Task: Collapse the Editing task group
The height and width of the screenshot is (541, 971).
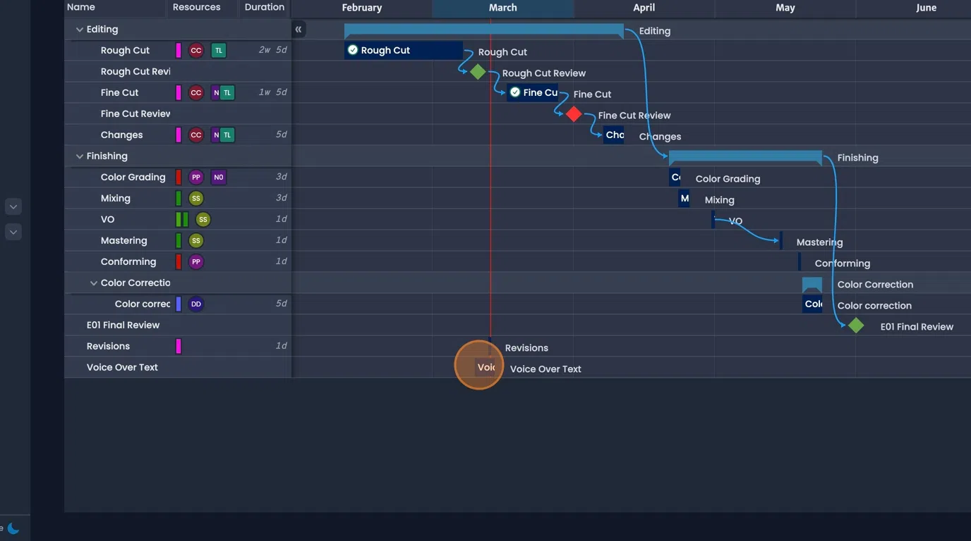Action: [80, 29]
